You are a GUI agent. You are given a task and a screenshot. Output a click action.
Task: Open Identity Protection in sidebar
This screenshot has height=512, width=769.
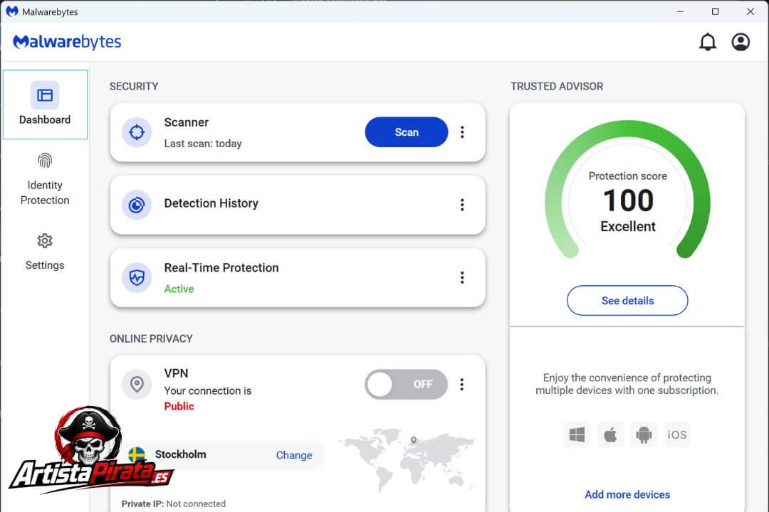pos(45,180)
